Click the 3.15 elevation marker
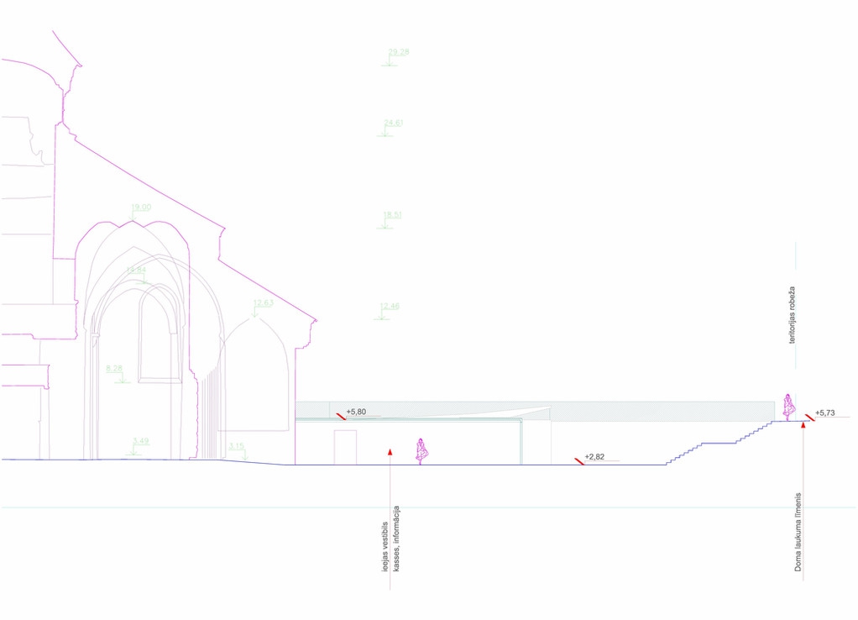Image resolution: width=858 pixels, height=620 pixels. [237, 446]
